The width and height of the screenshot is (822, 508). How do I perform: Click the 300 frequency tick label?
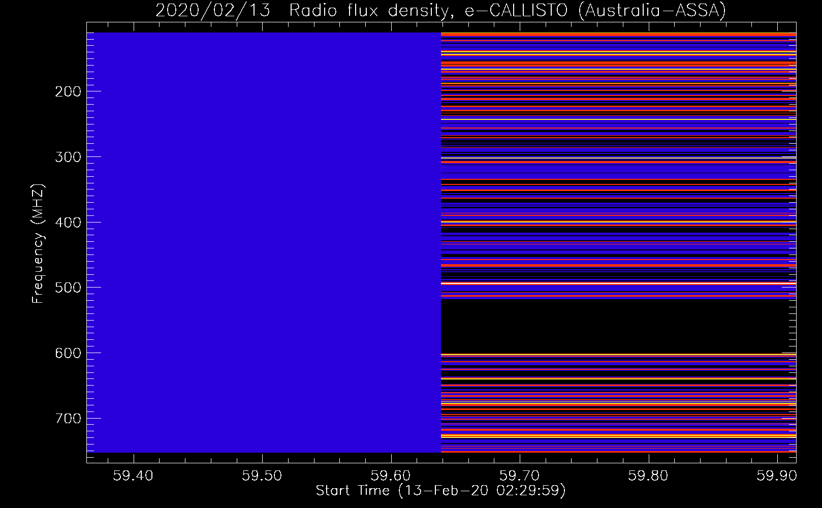pyautogui.click(x=68, y=157)
